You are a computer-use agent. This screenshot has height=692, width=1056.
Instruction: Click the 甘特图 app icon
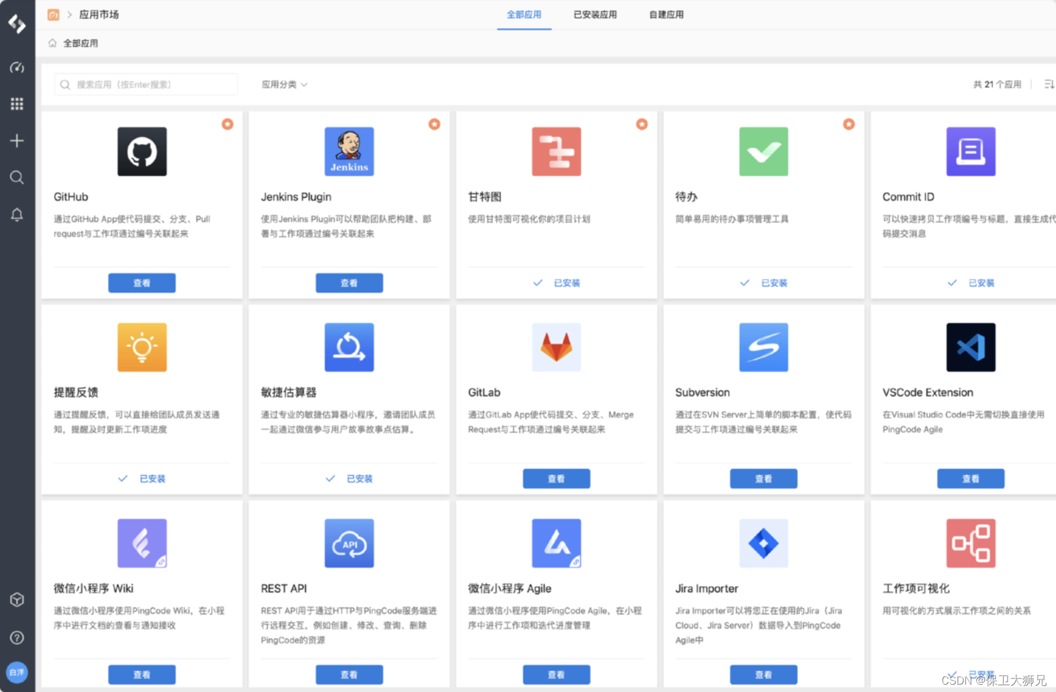coord(556,151)
